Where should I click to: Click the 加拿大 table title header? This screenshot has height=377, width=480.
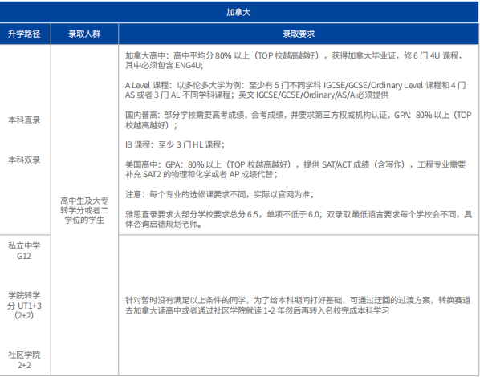pos(238,12)
